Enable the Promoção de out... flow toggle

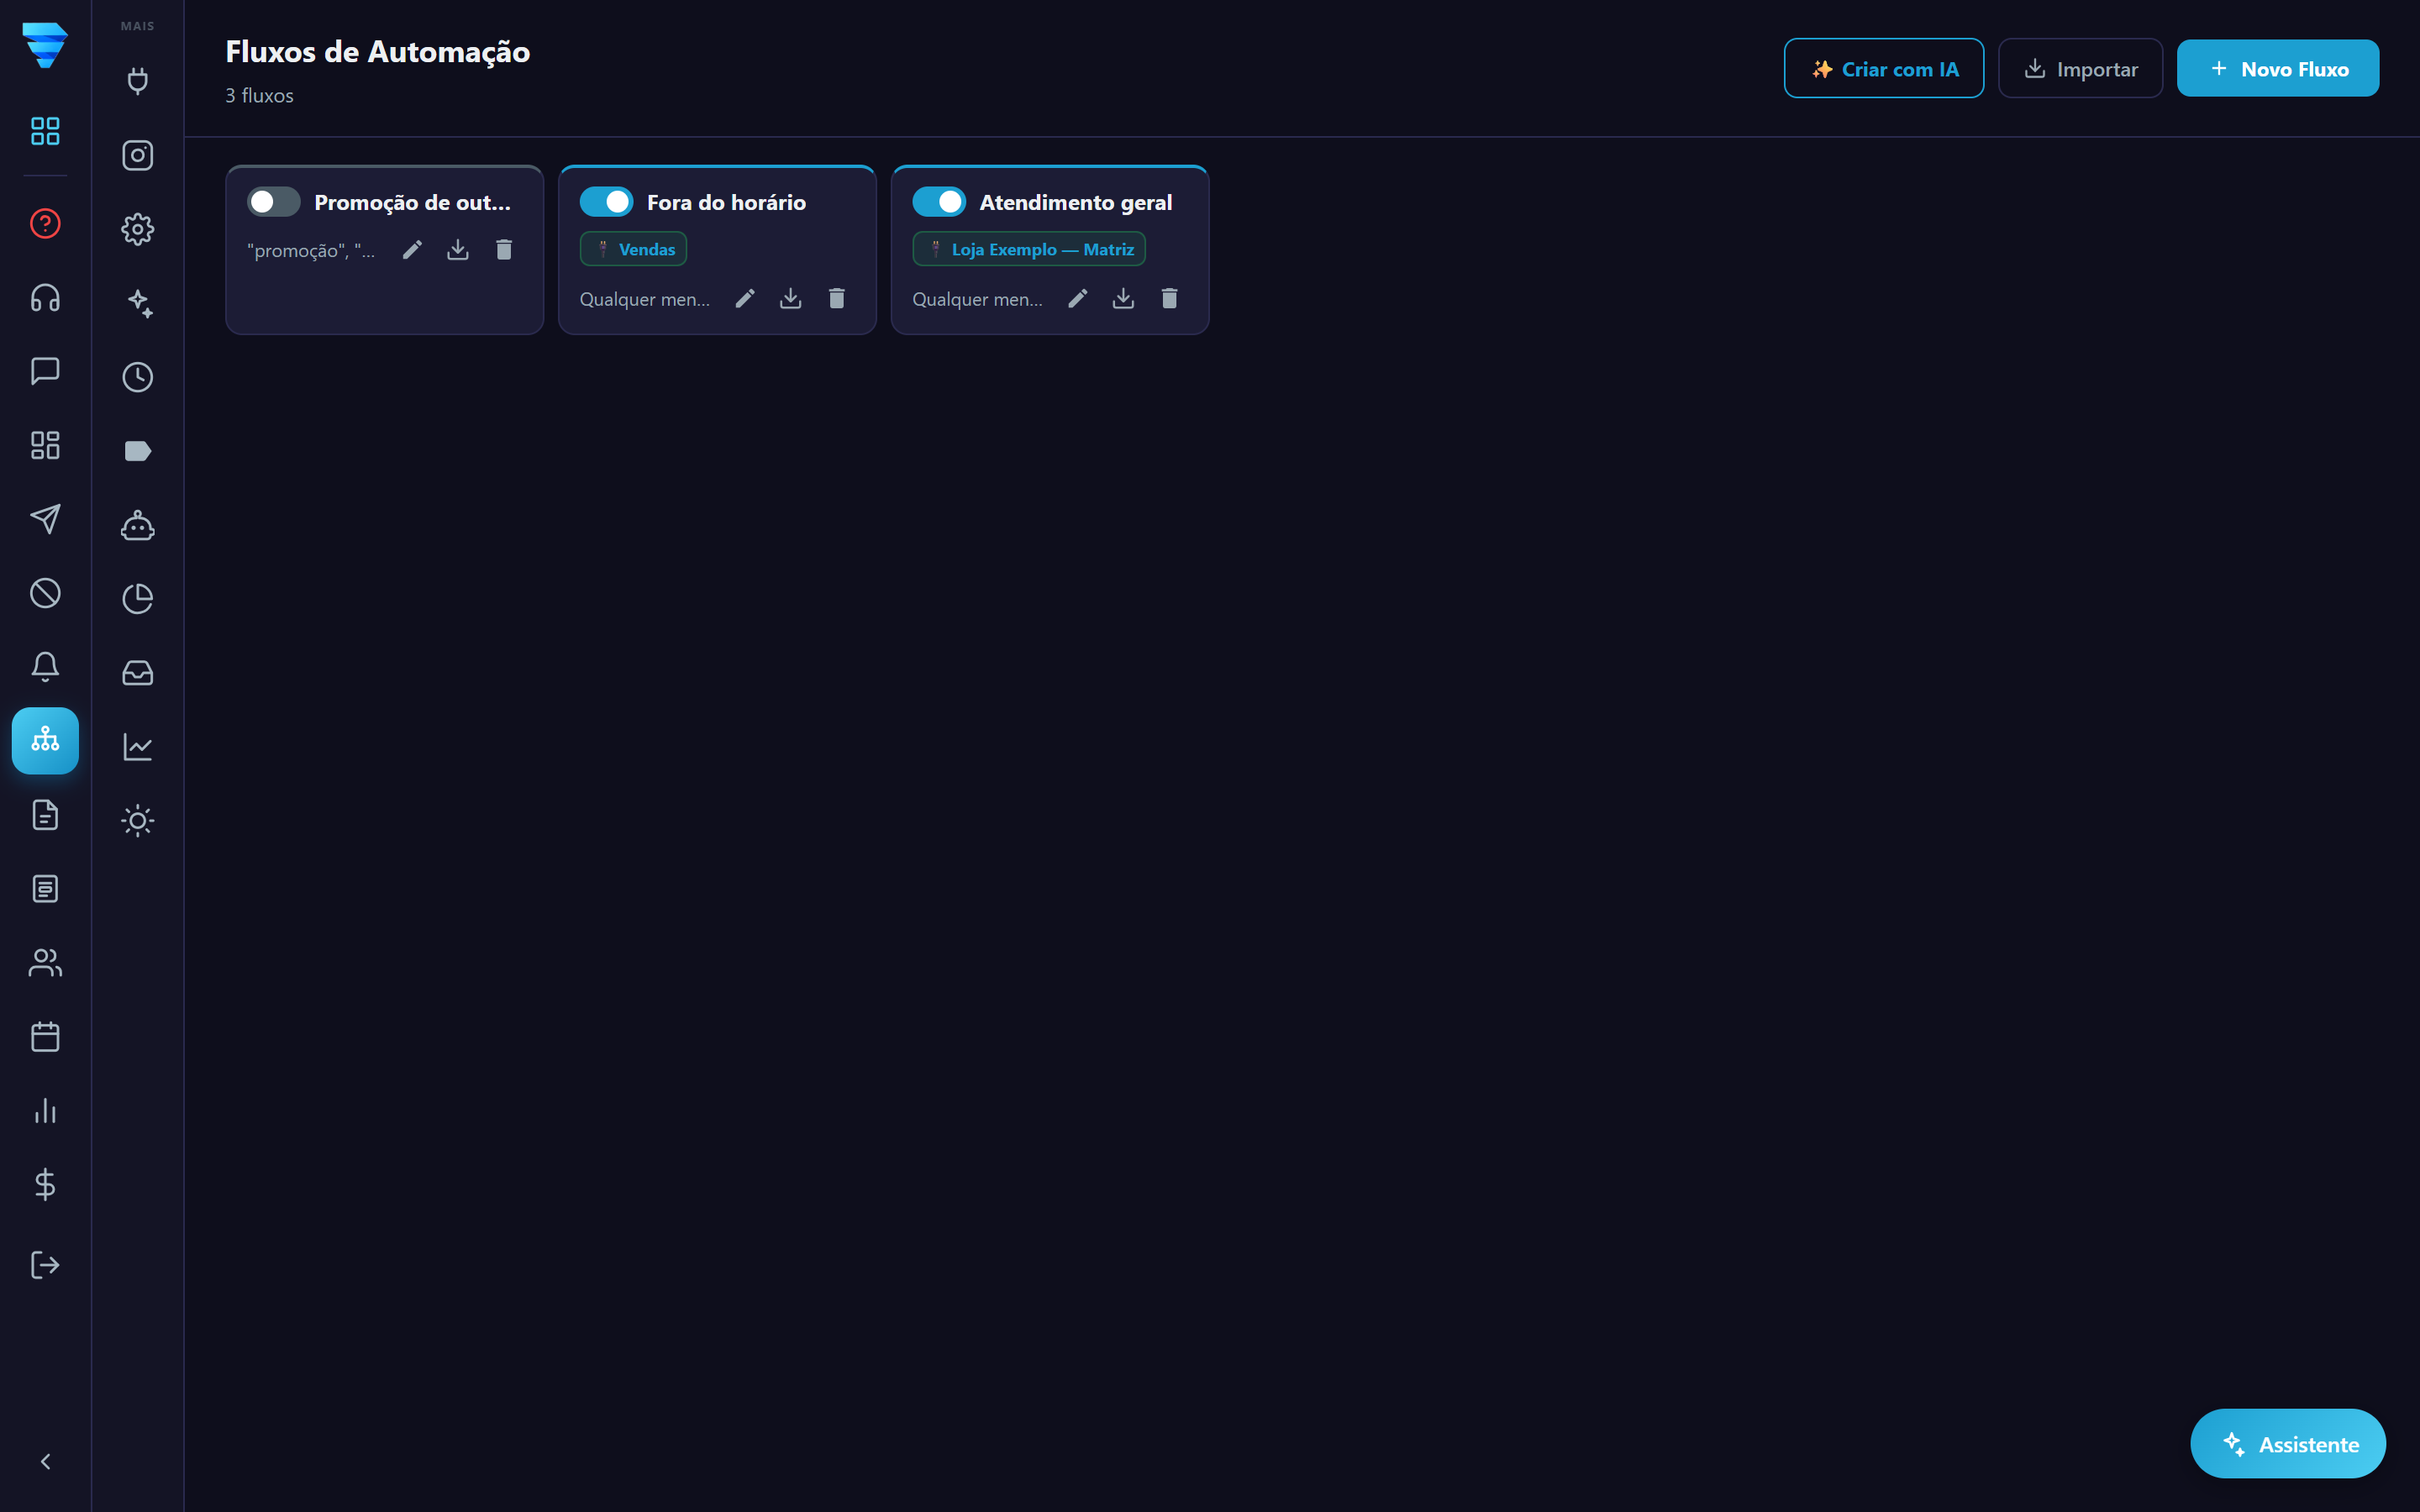[x=273, y=202]
